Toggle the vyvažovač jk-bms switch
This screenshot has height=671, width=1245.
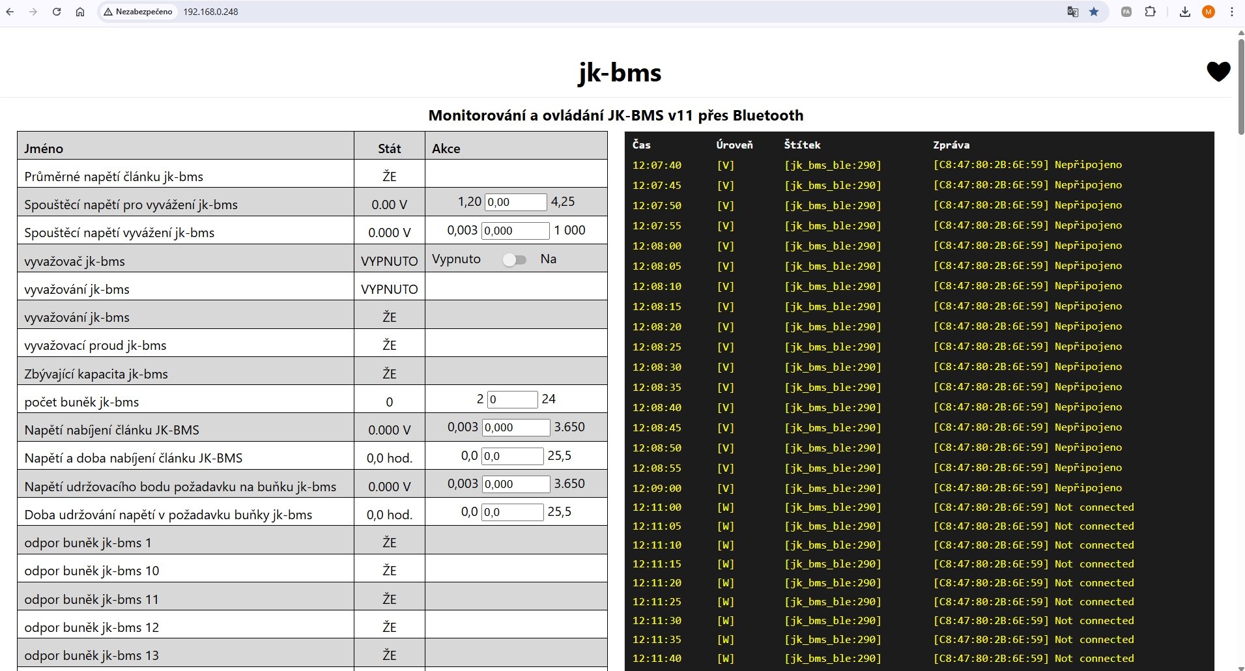(514, 260)
